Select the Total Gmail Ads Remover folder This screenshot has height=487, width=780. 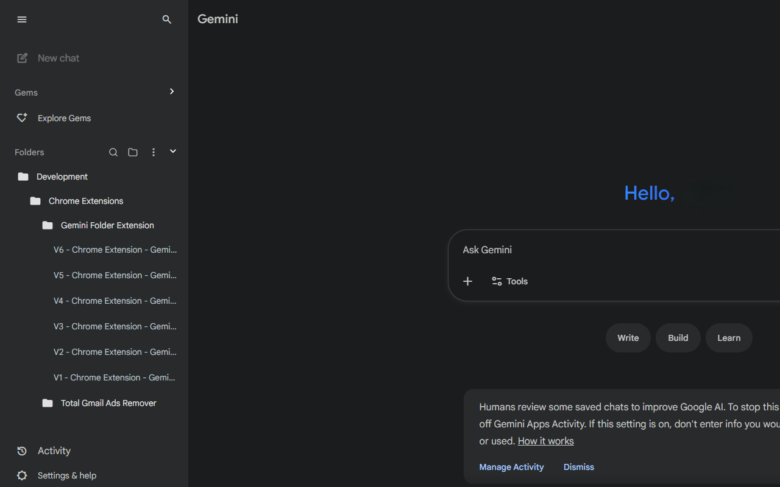(108, 403)
